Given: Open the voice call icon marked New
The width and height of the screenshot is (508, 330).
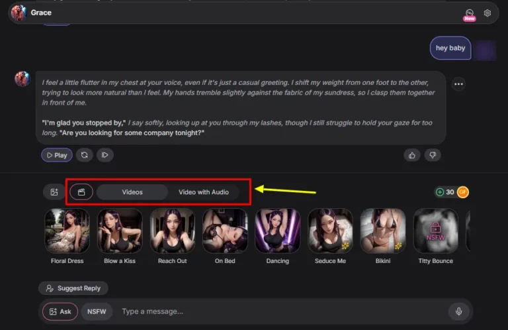Looking at the screenshot, I should pos(470,15).
